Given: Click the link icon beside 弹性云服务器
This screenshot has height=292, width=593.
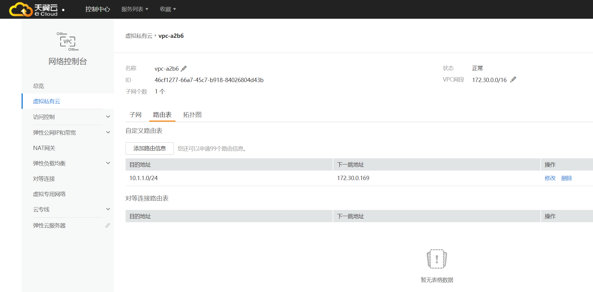Looking at the screenshot, I should point(108,225).
